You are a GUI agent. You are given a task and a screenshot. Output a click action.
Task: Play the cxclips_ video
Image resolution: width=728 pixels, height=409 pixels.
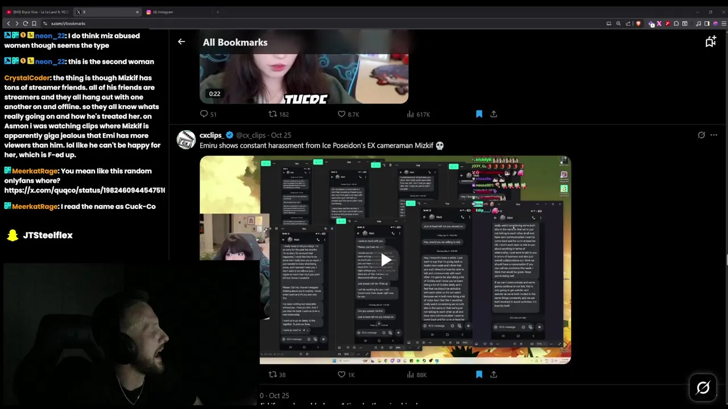pyautogui.click(x=385, y=260)
